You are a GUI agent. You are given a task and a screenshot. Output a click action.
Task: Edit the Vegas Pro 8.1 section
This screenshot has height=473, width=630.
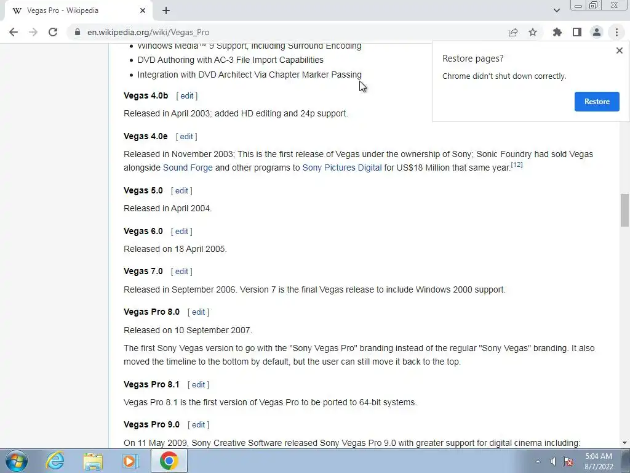click(199, 384)
